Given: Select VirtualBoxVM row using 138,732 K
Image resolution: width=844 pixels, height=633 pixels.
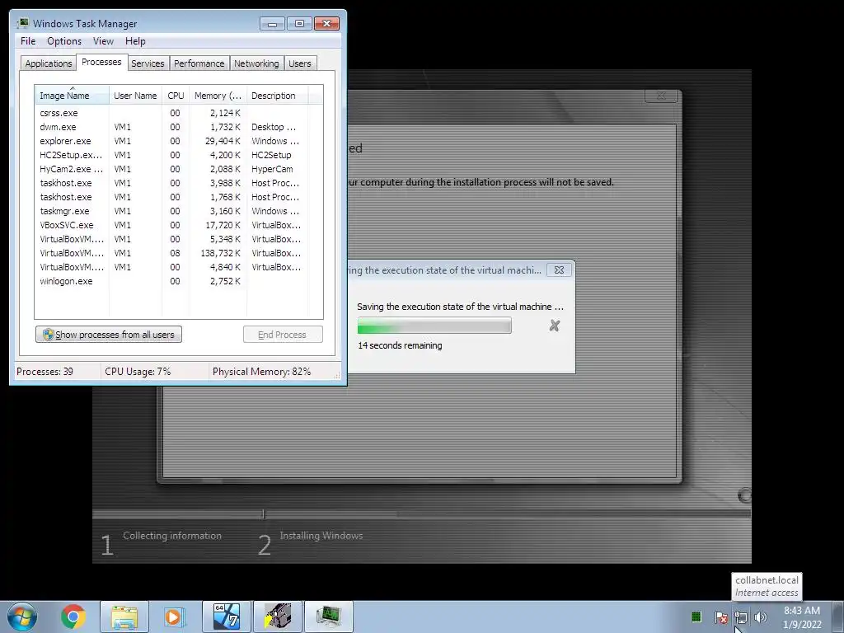Looking at the screenshot, I should 179,253.
